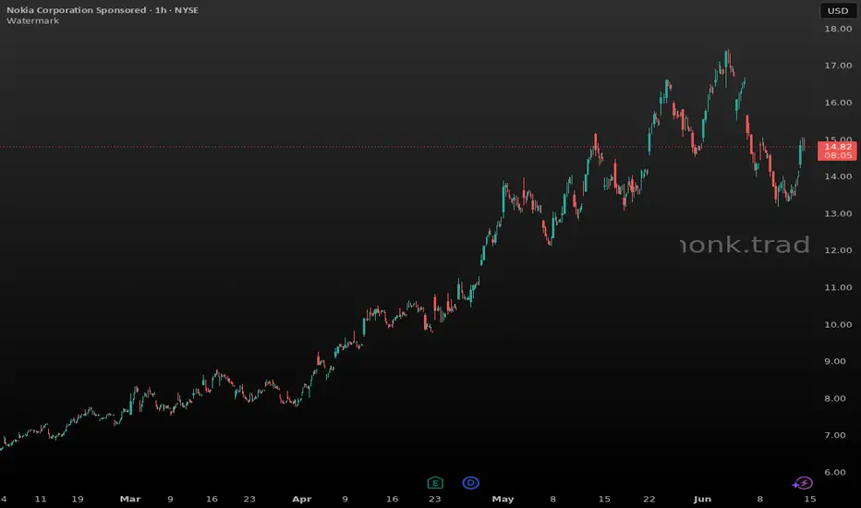Click the 11 date label on time axis

tap(41, 499)
